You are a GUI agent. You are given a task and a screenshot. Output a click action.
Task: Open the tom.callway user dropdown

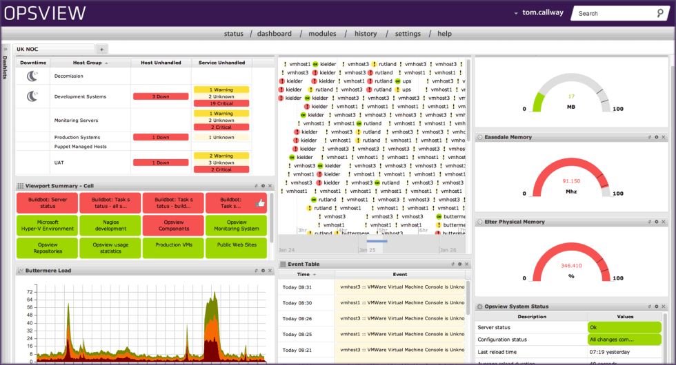point(539,13)
